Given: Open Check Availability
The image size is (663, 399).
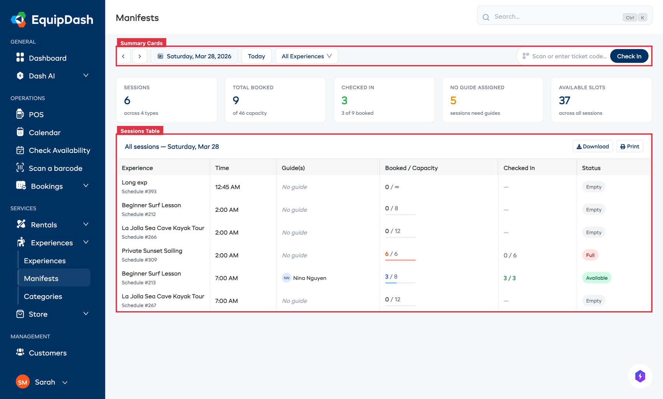Looking at the screenshot, I should point(59,150).
